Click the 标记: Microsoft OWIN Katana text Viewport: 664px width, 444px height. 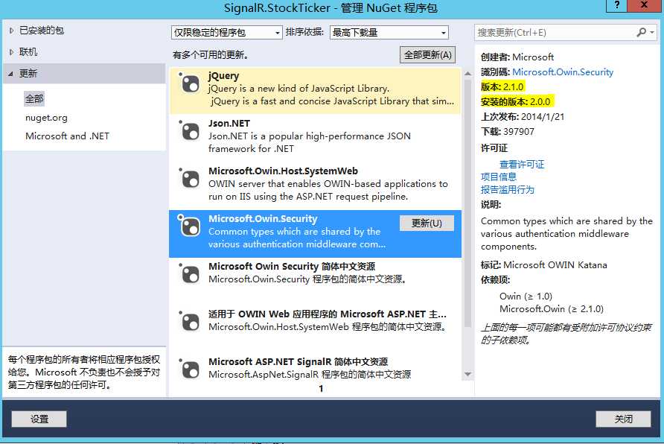(x=543, y=264)
